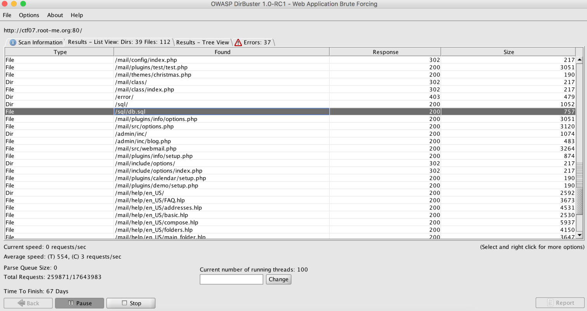Image resolution: width=587 pixels, height=311 pixels.
Task: Select the /mail/help/en_US/compose.hlp row
Action: pos(290,222)
